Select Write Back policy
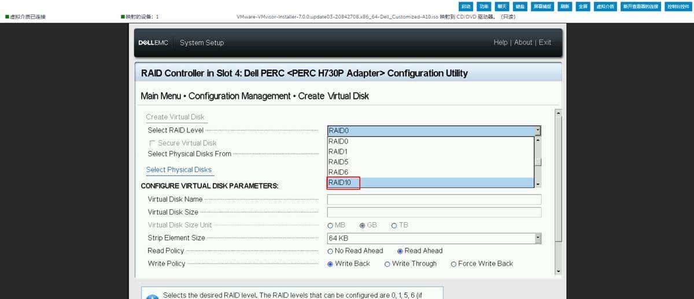694x299 pixels. (330, 264)
